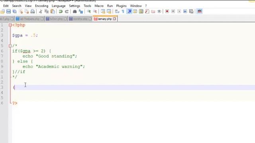Click the macro Playback icon
This screenshot has height=143, width=255.
pyautogui.click(x=179, y=12)
